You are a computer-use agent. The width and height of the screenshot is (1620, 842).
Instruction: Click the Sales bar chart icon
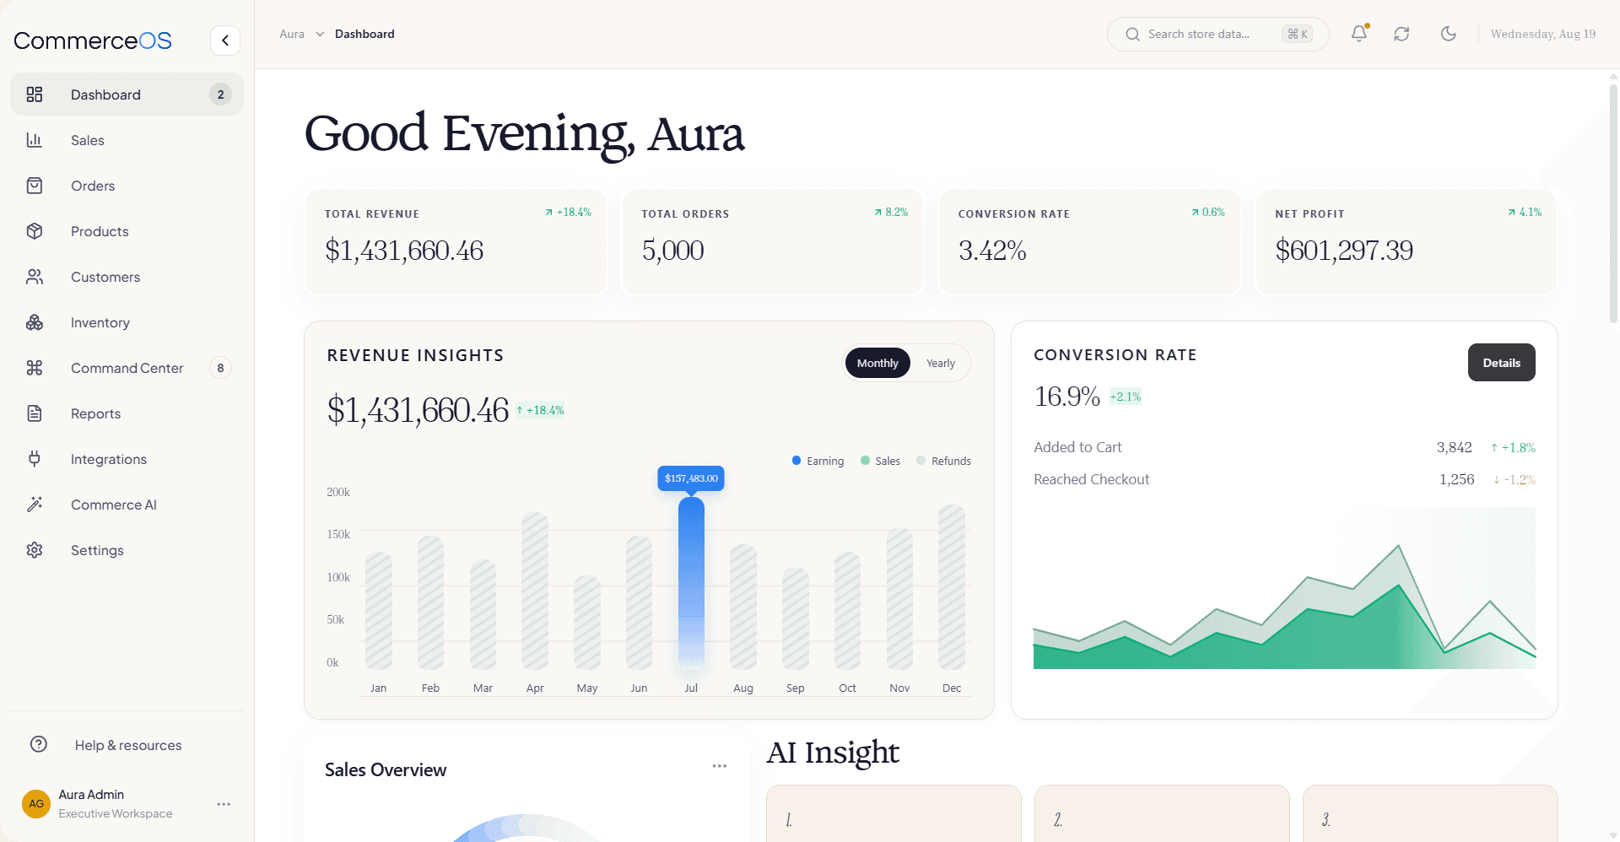click(35, 140)
